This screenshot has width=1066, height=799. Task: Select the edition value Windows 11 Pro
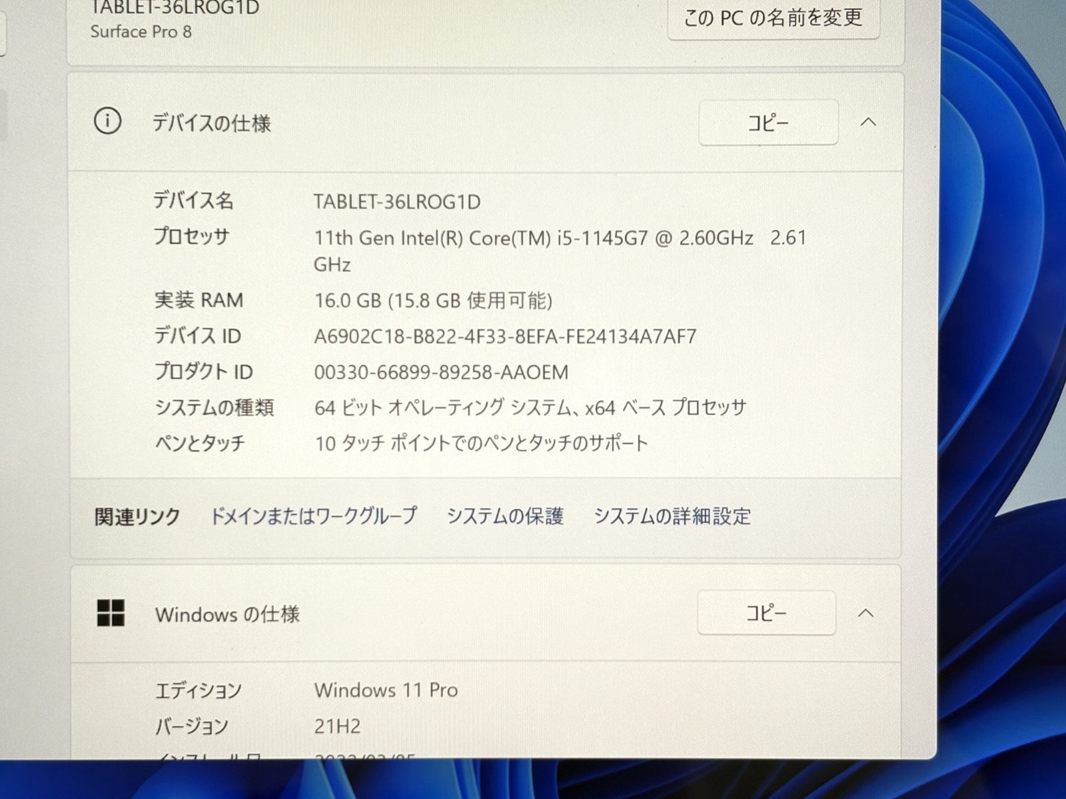pos(386,690)
